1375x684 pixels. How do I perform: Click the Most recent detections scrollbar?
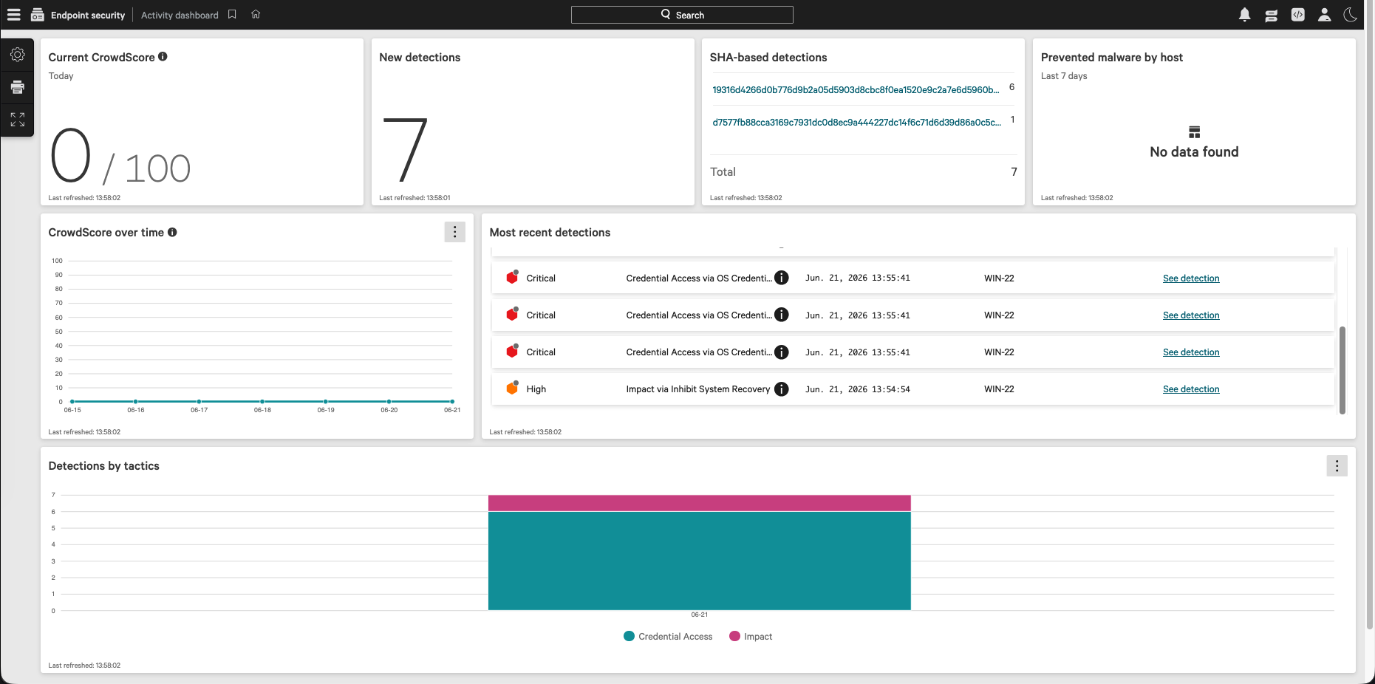pyautogui.click(x=1342, y=370)
